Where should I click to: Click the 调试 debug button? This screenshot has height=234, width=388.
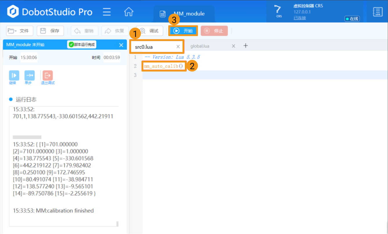149,31
